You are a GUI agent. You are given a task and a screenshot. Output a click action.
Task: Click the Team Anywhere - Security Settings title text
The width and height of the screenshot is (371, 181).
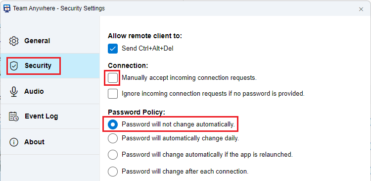point(59,8)
